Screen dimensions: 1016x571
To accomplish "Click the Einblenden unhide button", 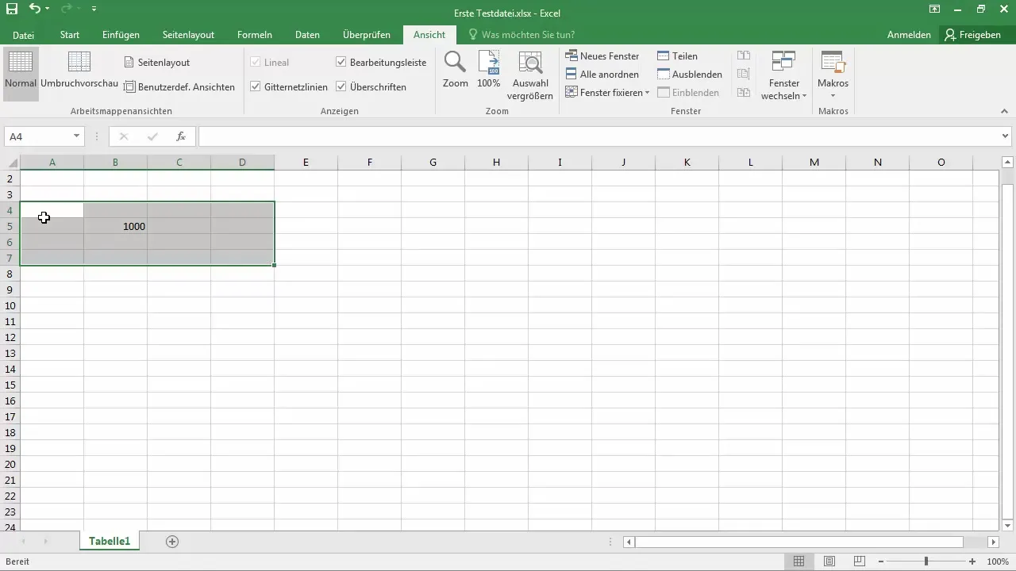I will pos(687,93).
